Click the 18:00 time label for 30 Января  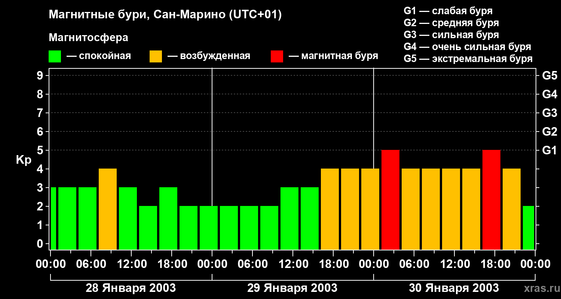(x=495, y=264)
